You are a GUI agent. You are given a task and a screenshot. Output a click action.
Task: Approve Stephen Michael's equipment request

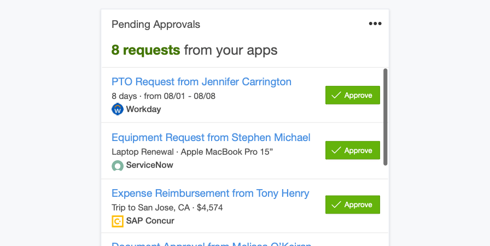coord(353,150)
